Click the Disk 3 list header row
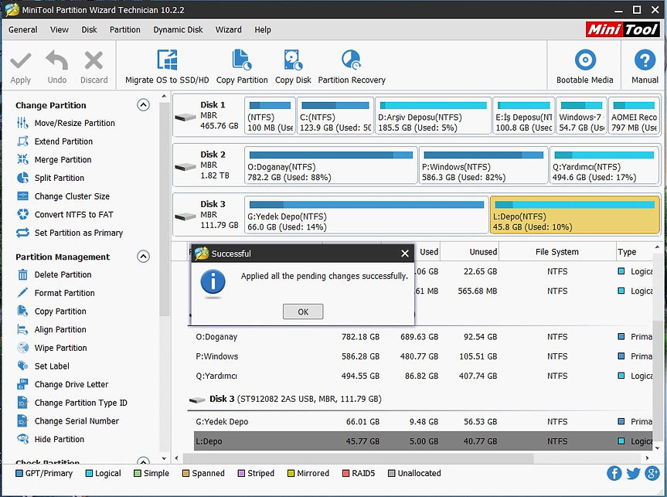 [x=419, y=399]
